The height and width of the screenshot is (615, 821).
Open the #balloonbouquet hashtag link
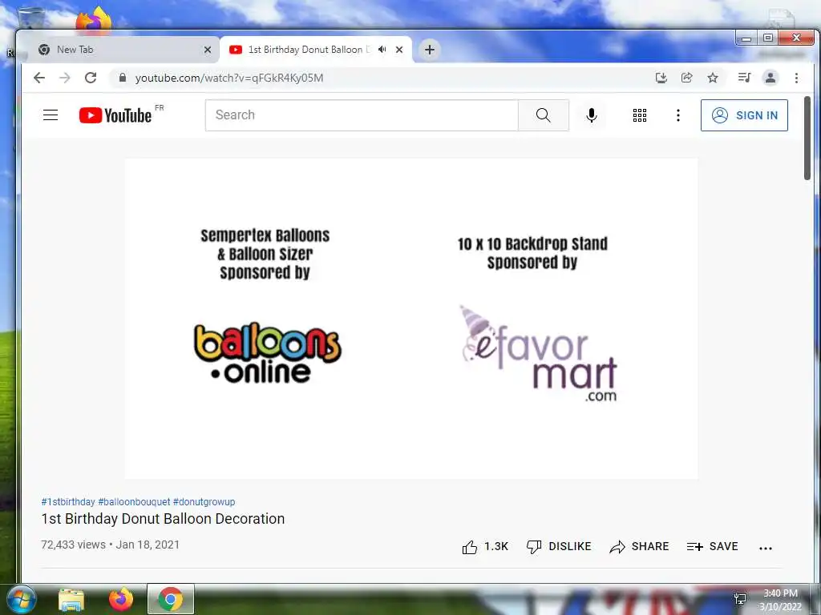(x=134, y=501)
